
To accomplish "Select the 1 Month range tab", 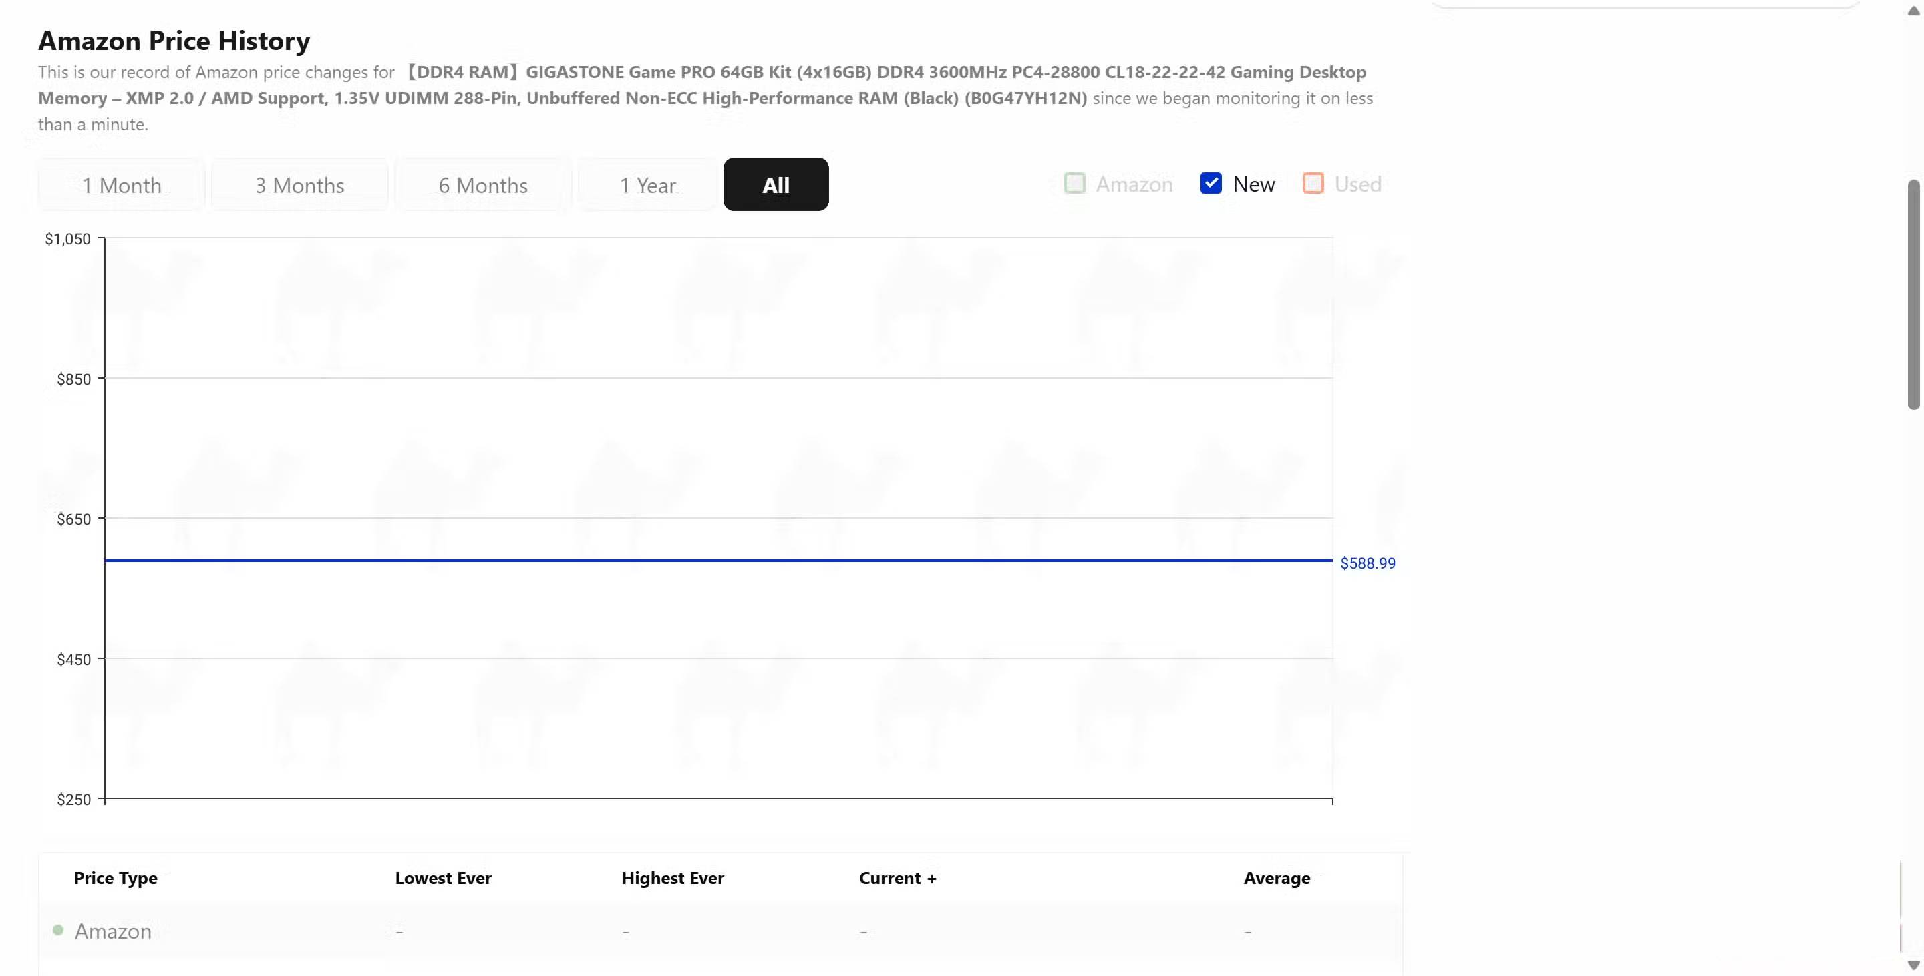I will [x=121, y=185].
